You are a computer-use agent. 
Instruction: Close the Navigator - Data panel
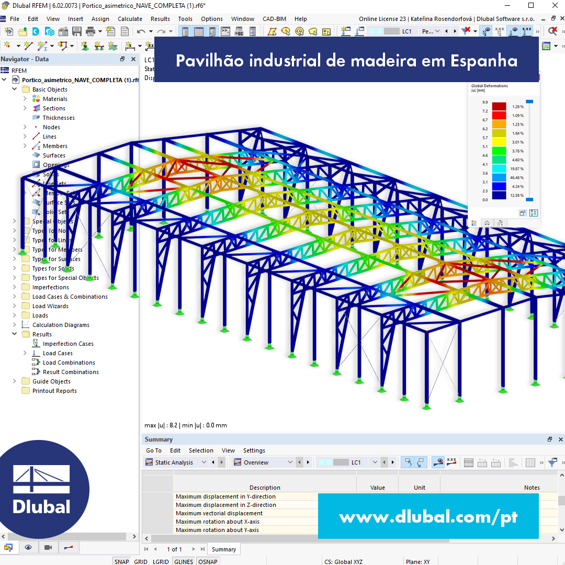tap(133, 59)
